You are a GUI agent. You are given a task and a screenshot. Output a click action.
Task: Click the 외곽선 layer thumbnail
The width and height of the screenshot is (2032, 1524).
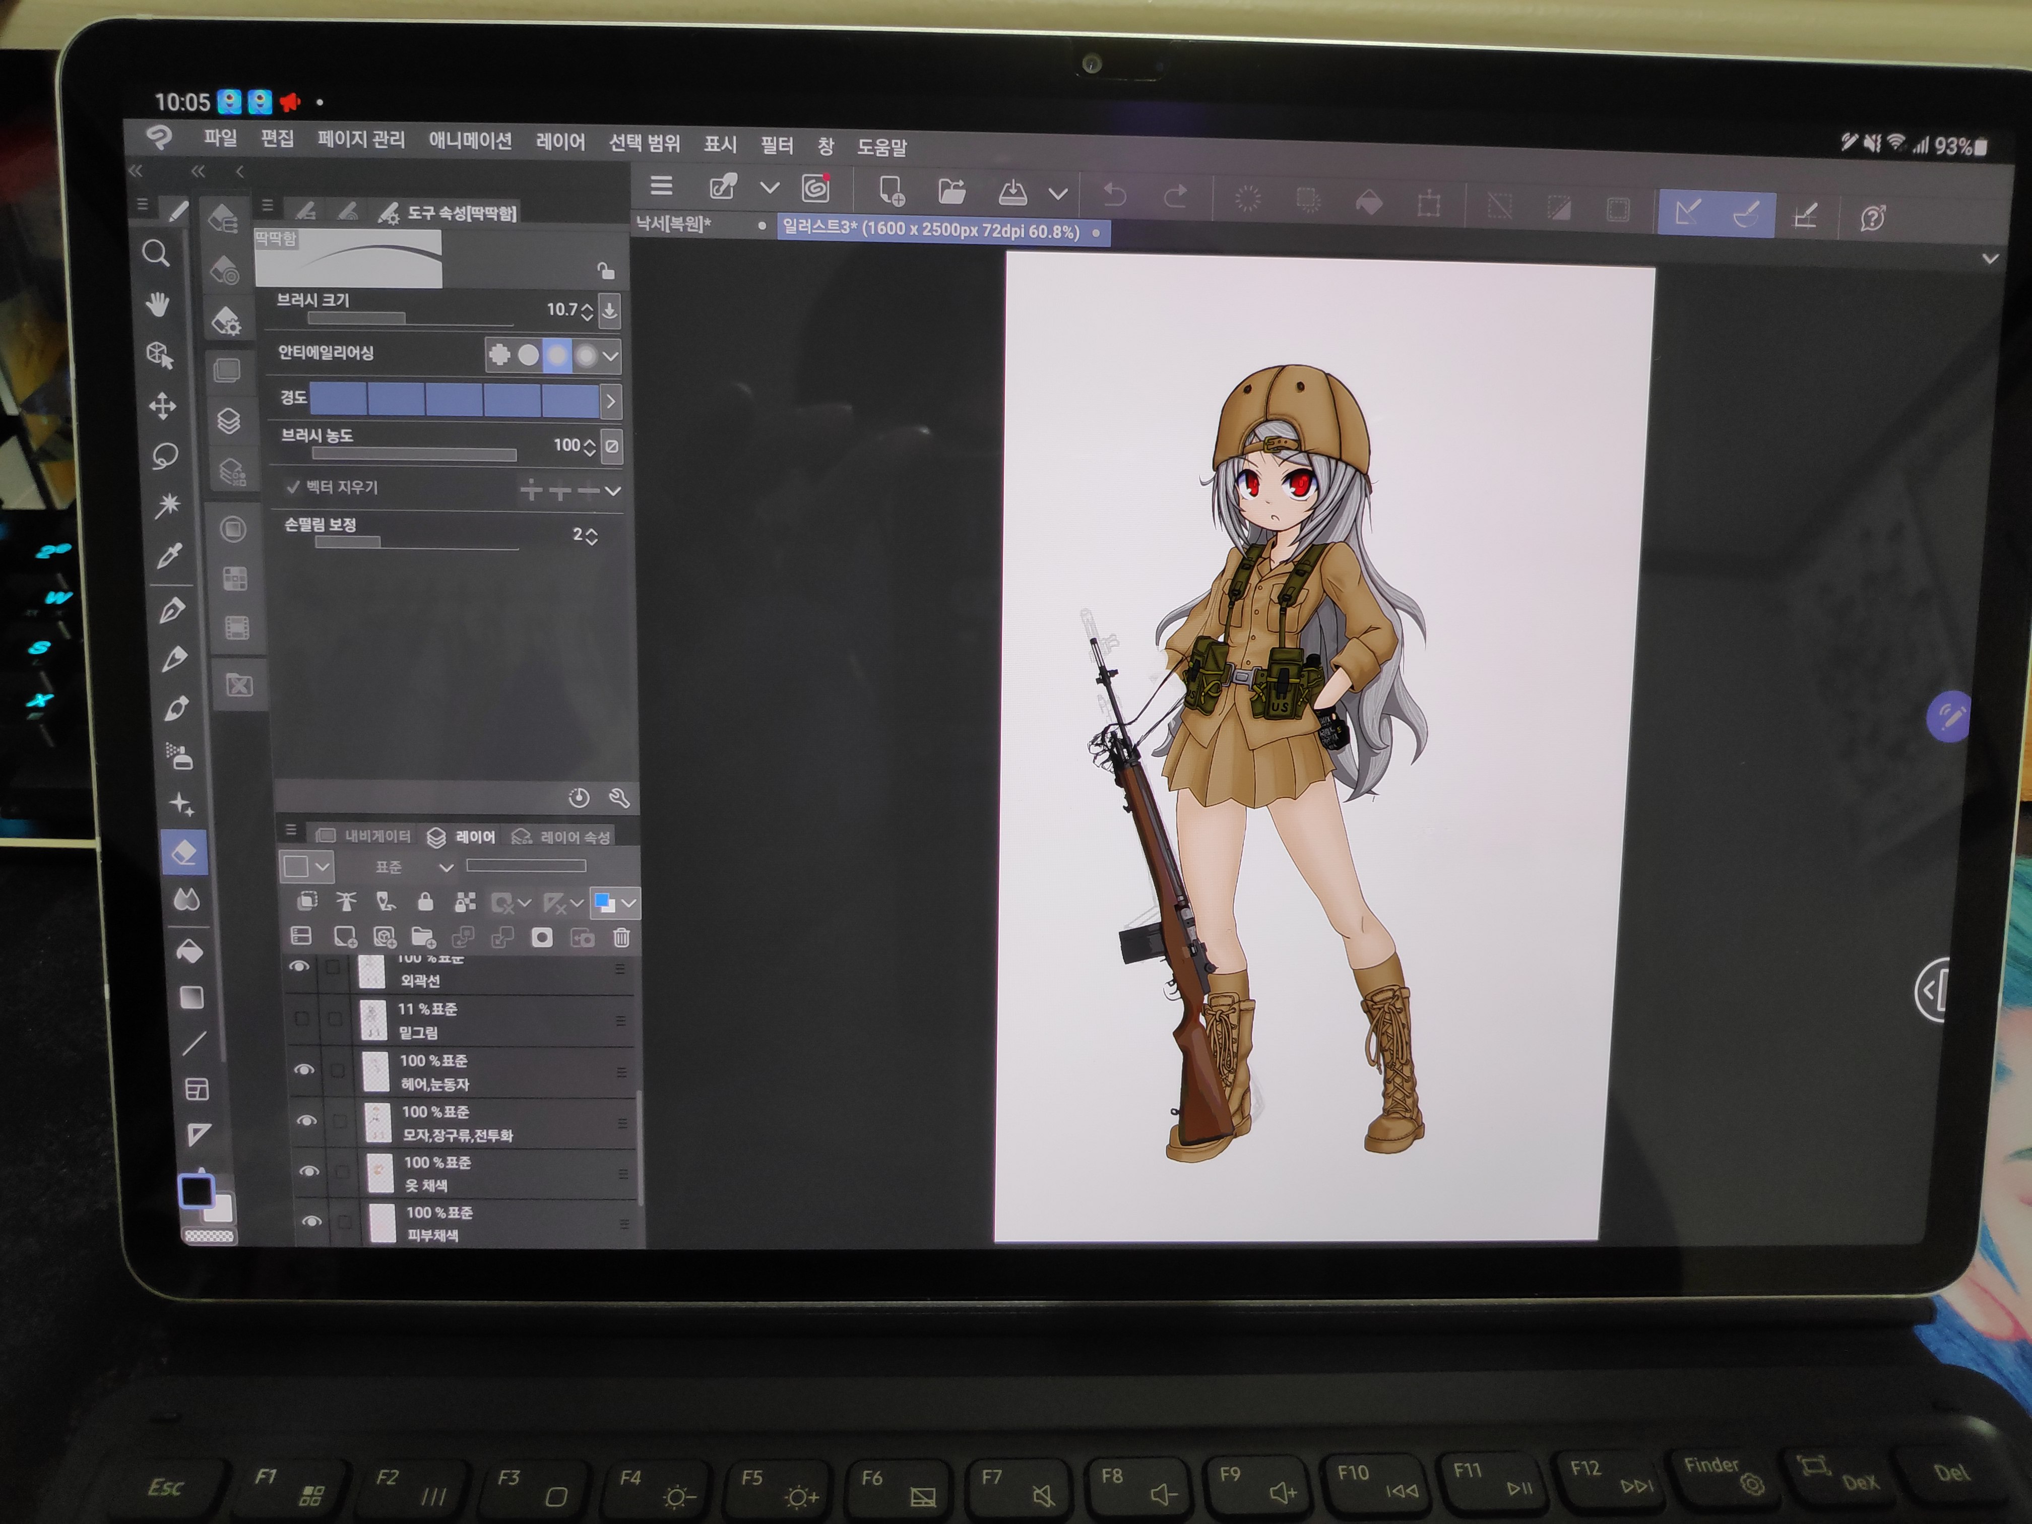pos(371,972)
